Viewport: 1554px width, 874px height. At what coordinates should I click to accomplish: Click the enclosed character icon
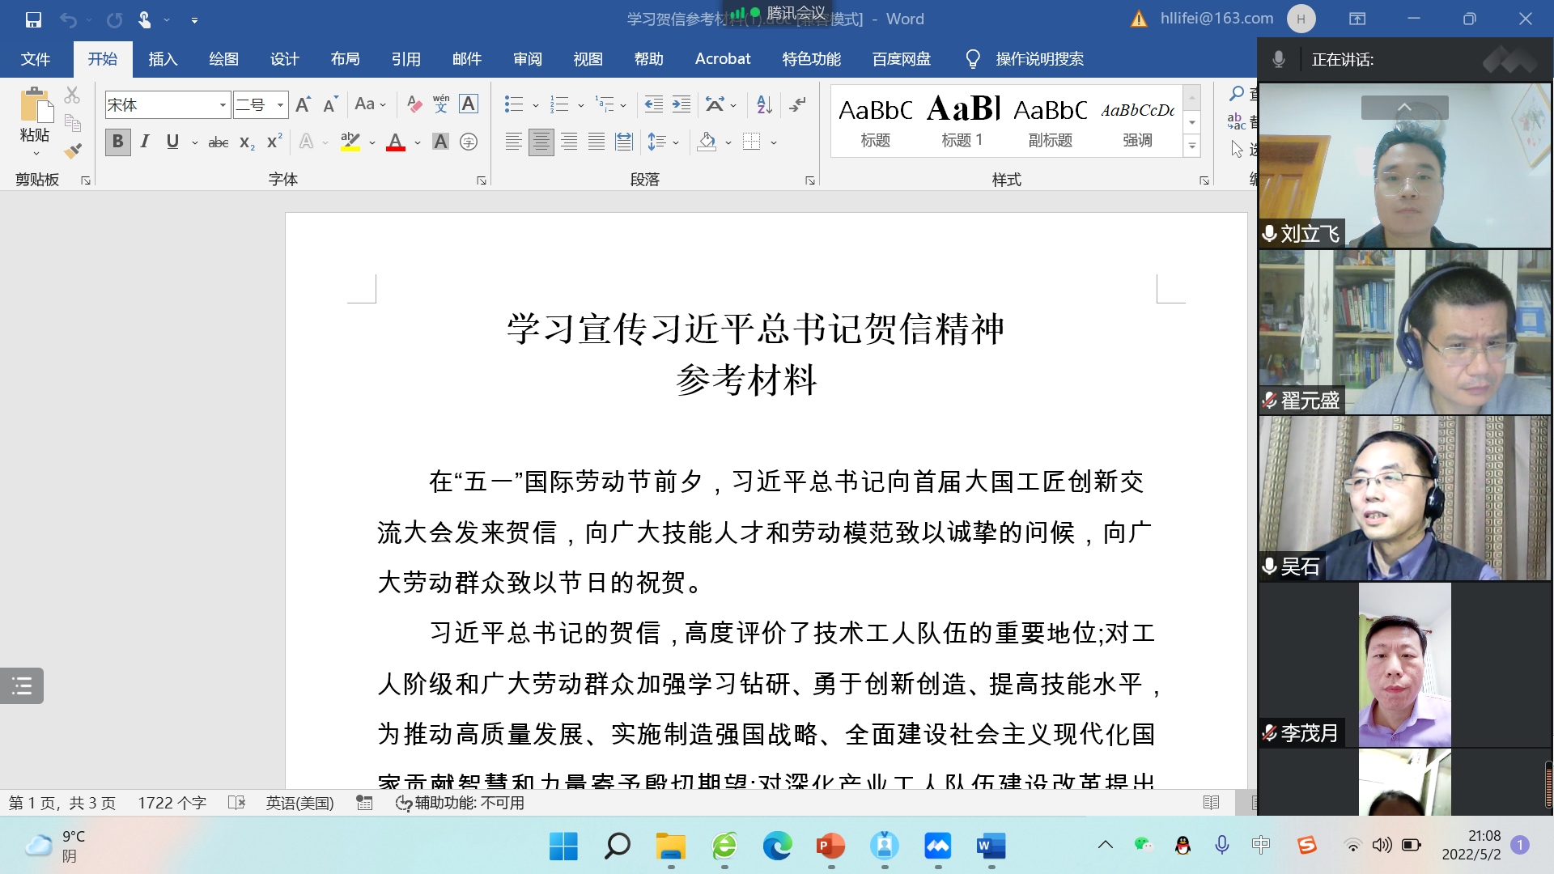coord(469,142)
